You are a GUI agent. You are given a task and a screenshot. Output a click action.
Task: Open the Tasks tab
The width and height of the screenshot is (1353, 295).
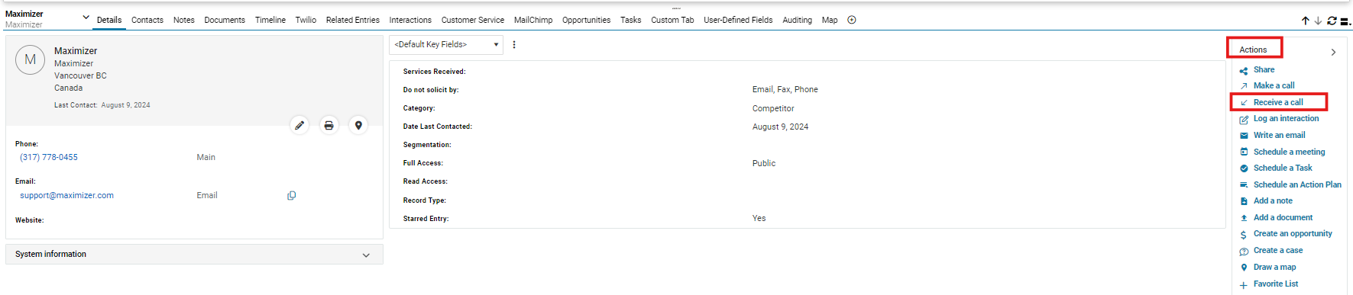[631, 20]
